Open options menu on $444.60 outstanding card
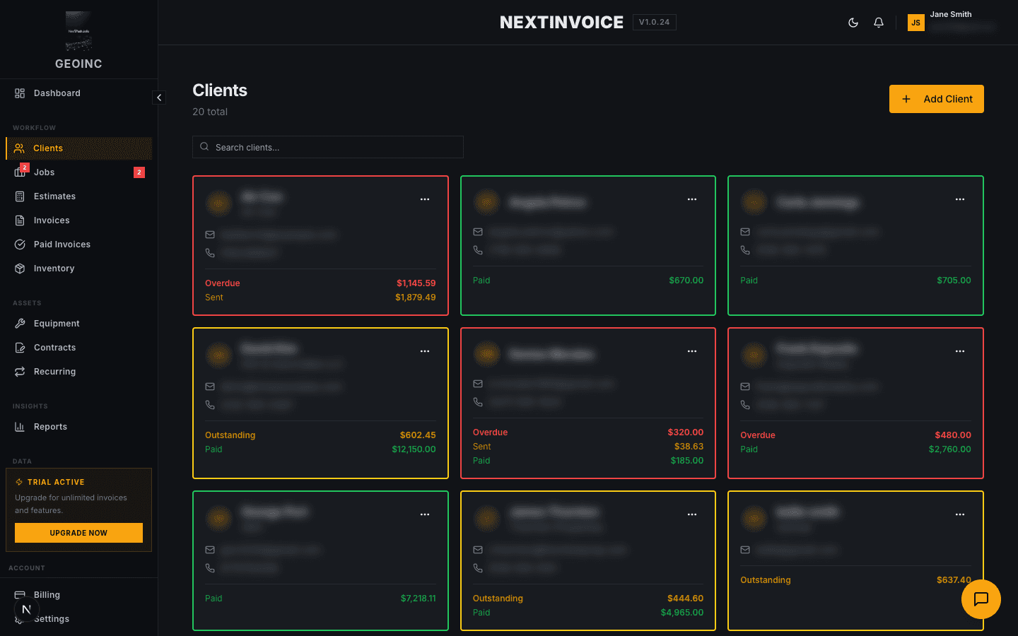This screenshot has width=1018, height=636. click(x=692, y=514)
